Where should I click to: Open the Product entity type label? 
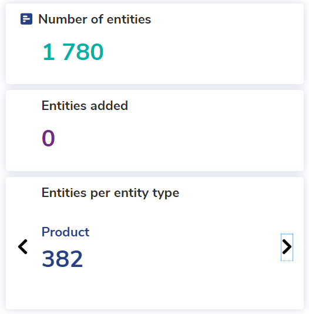(x=65, y=232)
